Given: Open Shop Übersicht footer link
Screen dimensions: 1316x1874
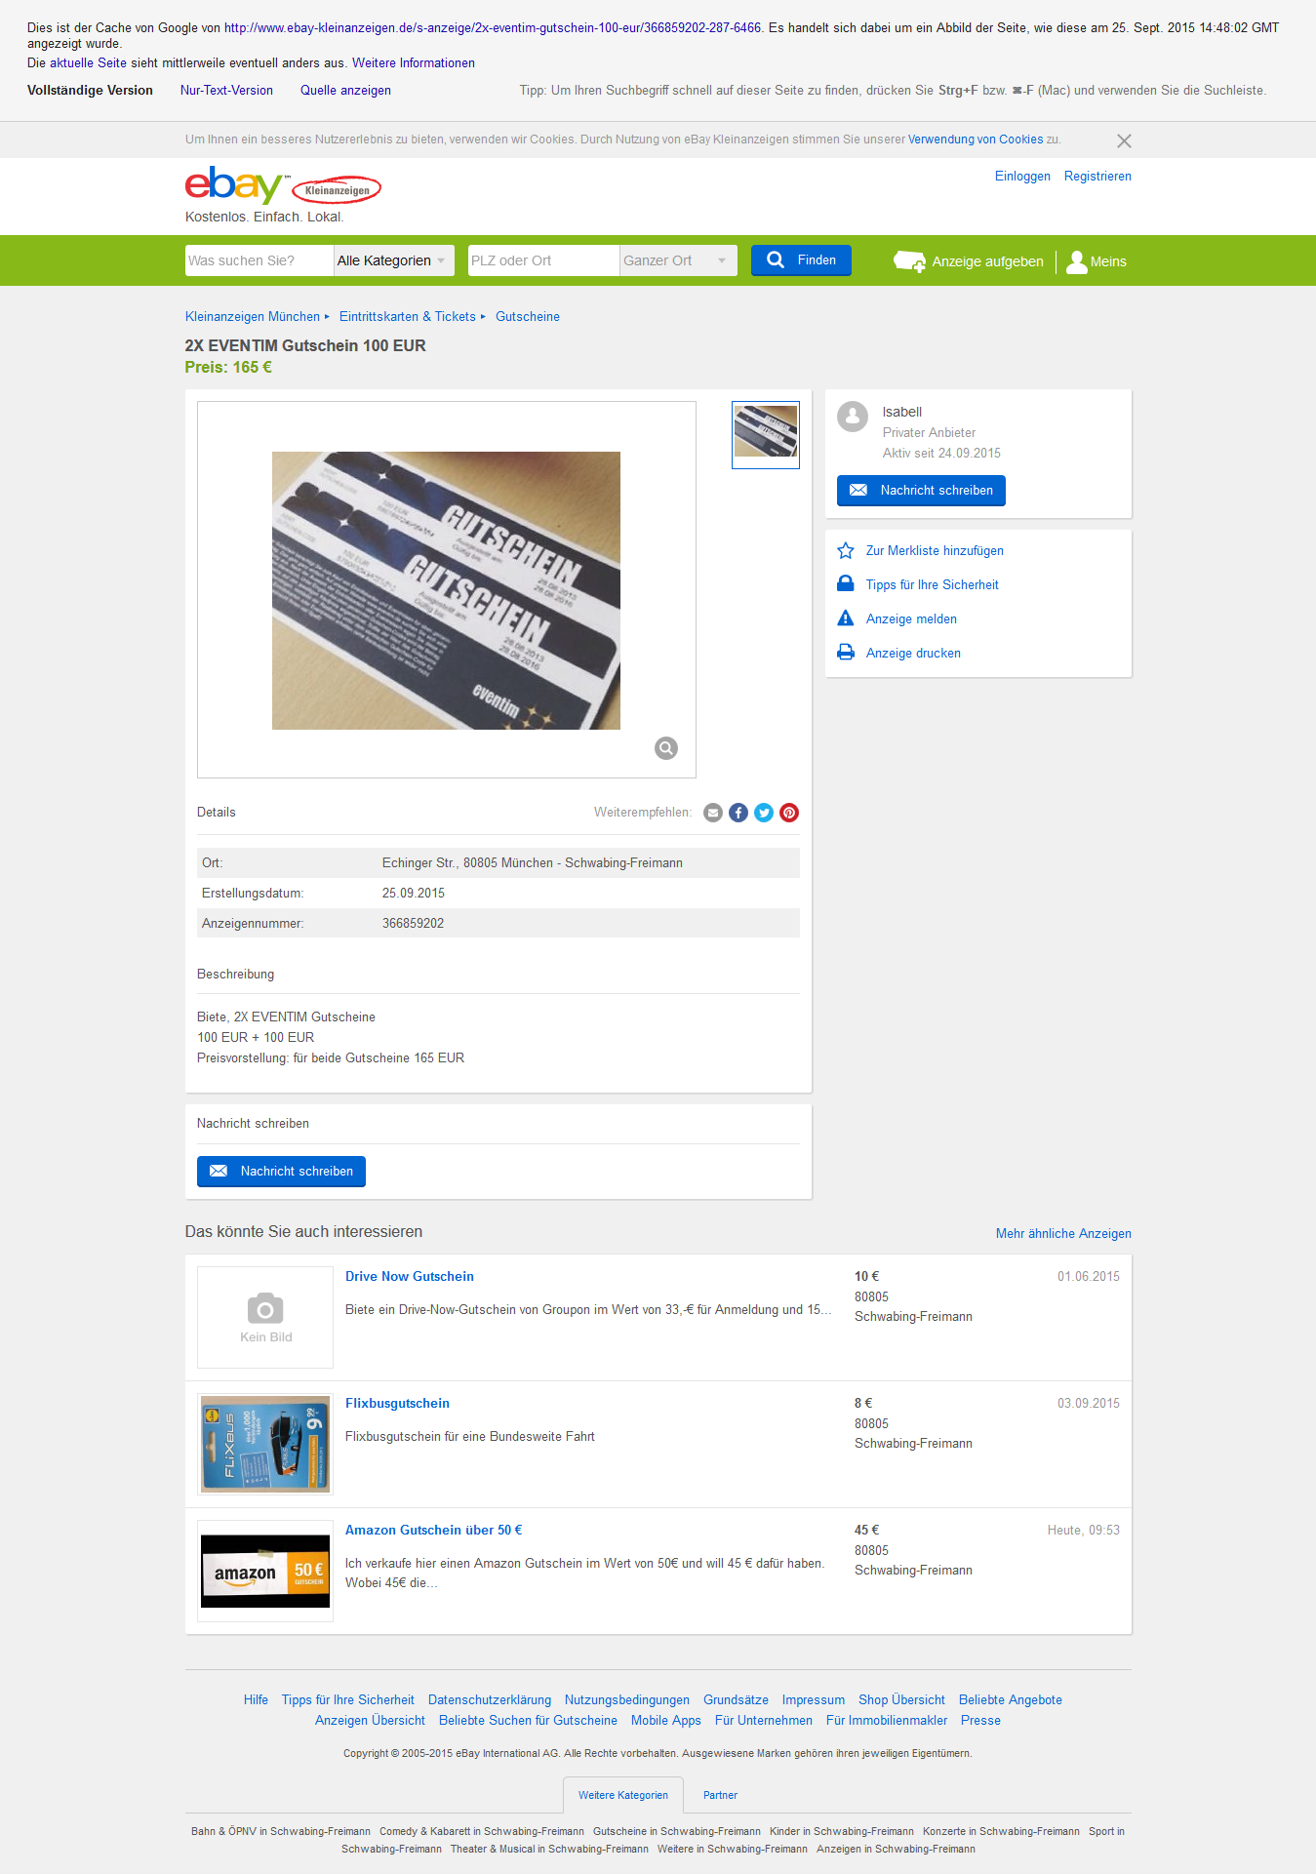Looking at the screenshot, I should pos(901,1700).
